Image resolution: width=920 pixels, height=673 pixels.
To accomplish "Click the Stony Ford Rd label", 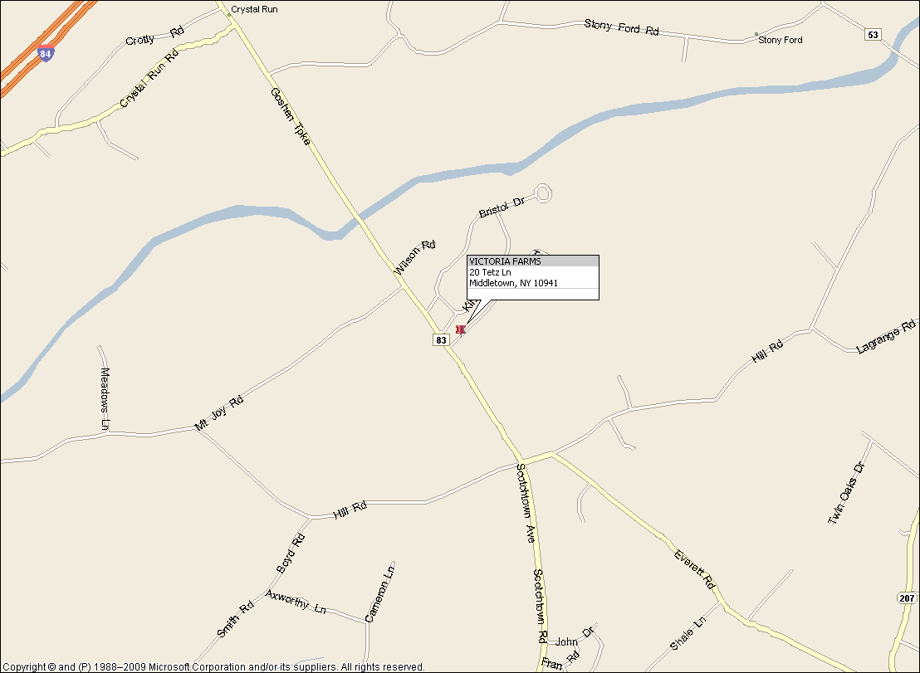I will [x=621, y=27].
